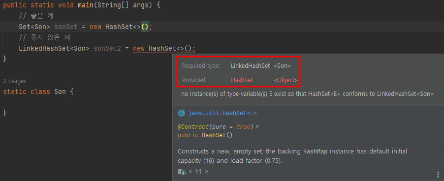This screenshot has width=444, height=181.
Task: Click the '< 11 >' library label
Action: coord(198,171)
